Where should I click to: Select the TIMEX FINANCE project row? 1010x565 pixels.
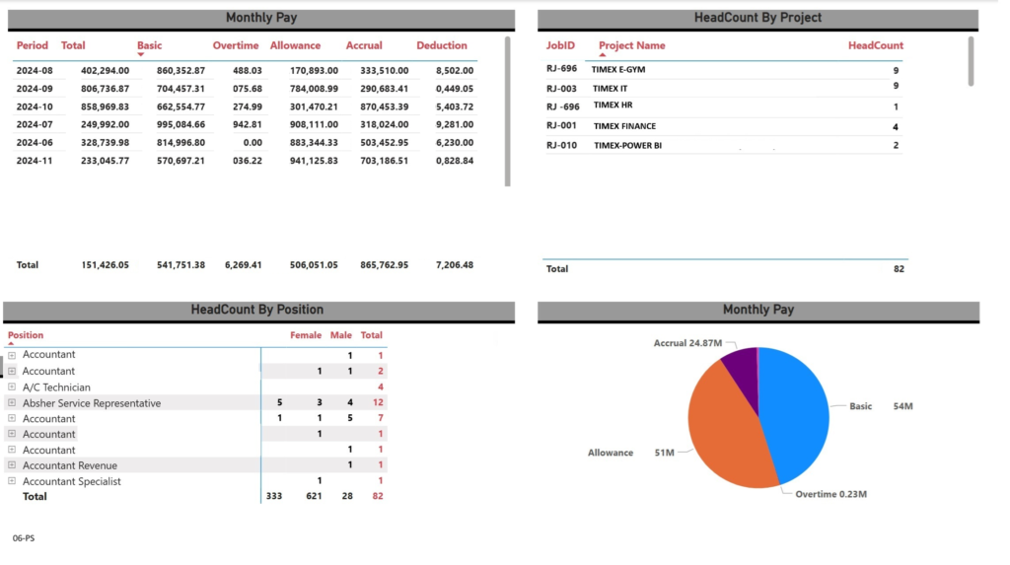point(624,126)
